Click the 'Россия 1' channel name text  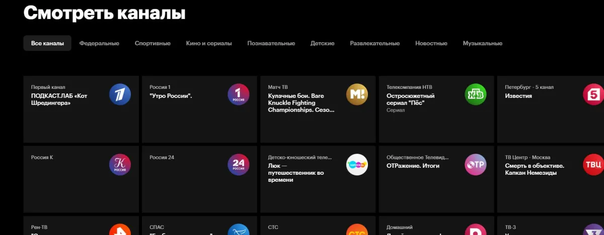tap(160, 87)
